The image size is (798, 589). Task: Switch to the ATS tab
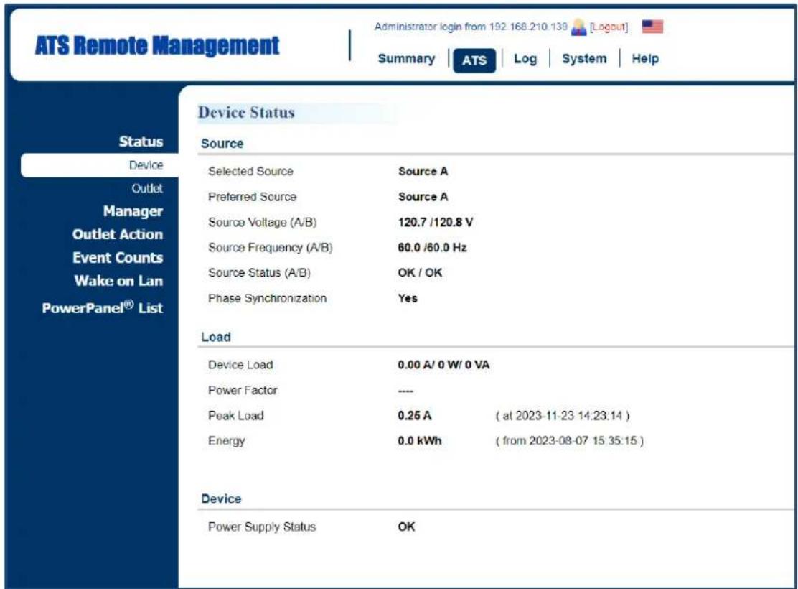[474, 60]
